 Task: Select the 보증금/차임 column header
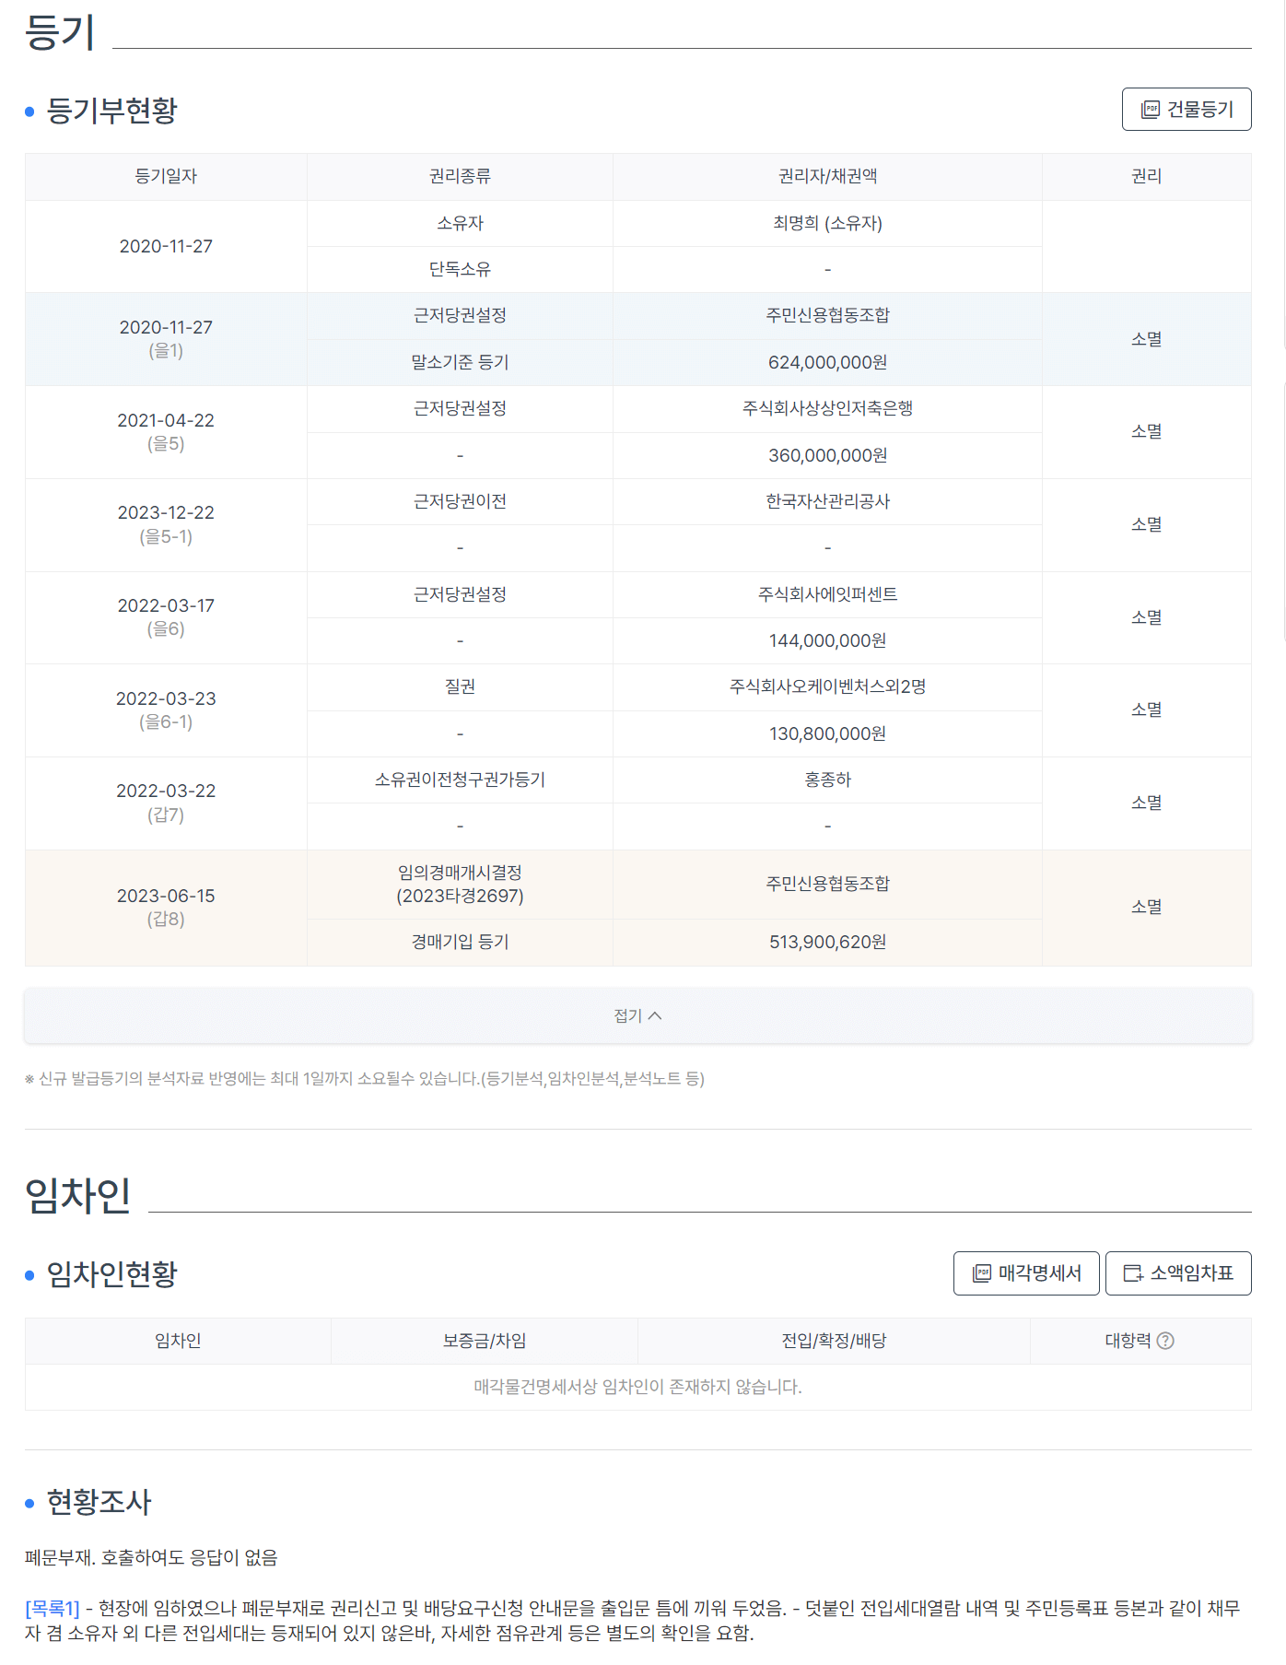click(x=485, y=1341)
